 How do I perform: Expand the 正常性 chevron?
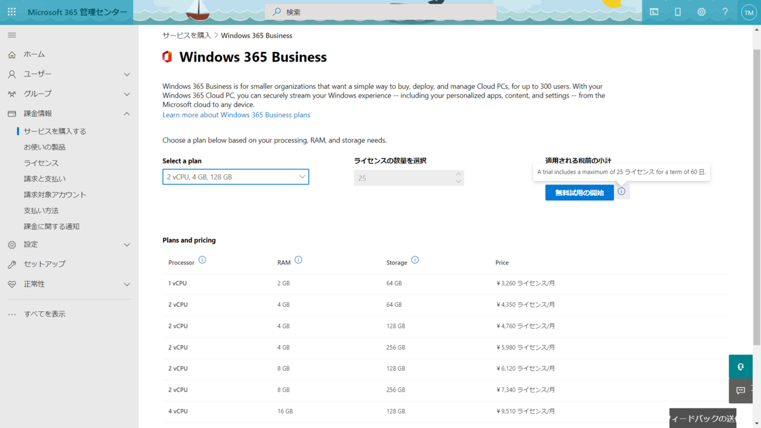tap(127, 284)
